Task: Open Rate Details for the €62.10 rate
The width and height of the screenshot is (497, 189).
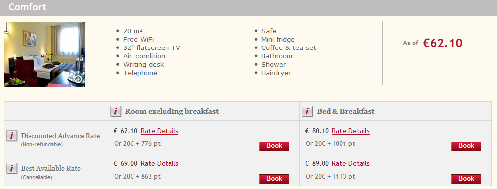Action: tap(160, 131)
